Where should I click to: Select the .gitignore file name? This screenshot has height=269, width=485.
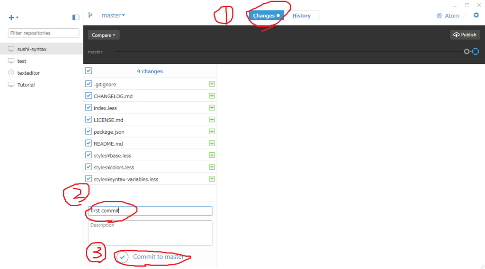coord(105,84)
